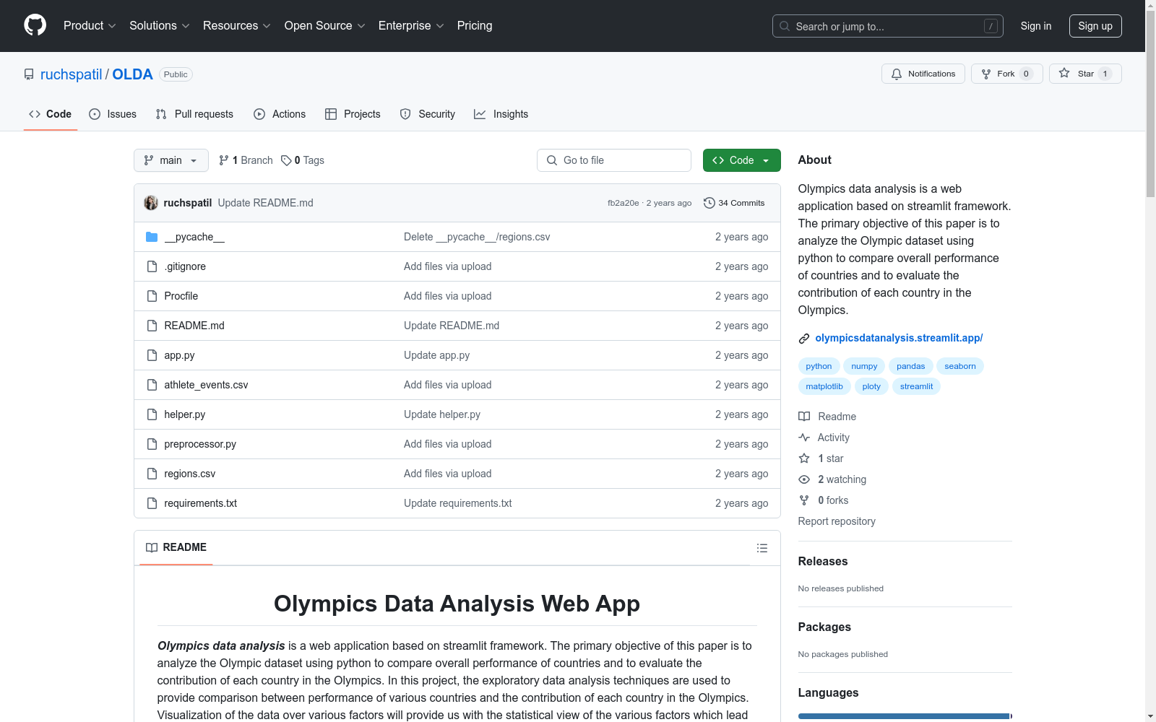Open the Pricing link
The width and height of the screenshot is (1156, 722).
(x=475, y=26)
